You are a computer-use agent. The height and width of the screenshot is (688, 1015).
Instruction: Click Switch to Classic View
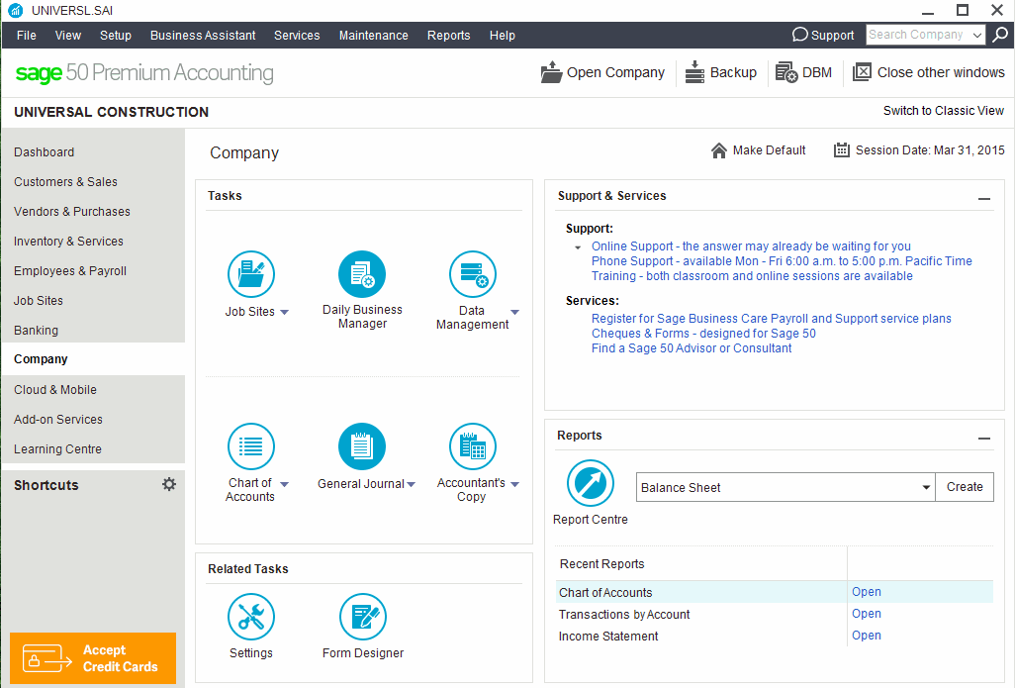click(x=943, y=111)
